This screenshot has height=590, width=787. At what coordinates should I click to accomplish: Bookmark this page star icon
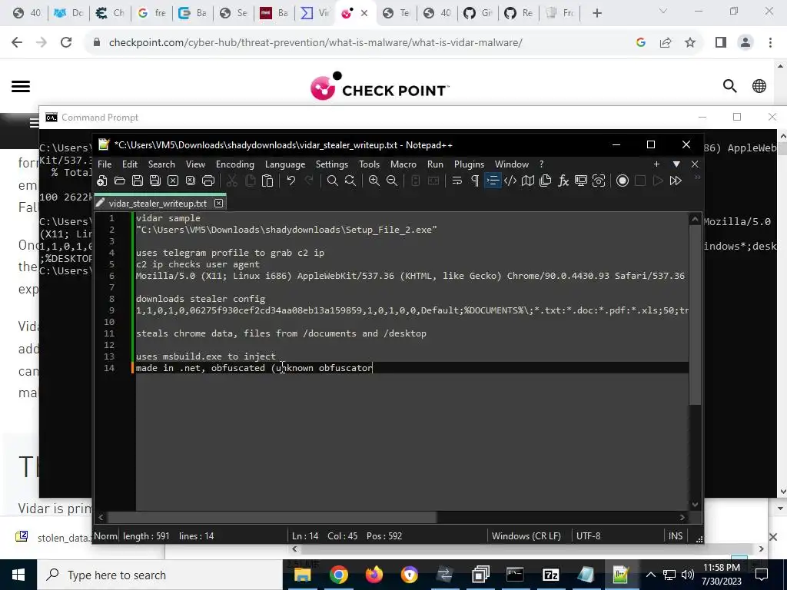point(690,43)
